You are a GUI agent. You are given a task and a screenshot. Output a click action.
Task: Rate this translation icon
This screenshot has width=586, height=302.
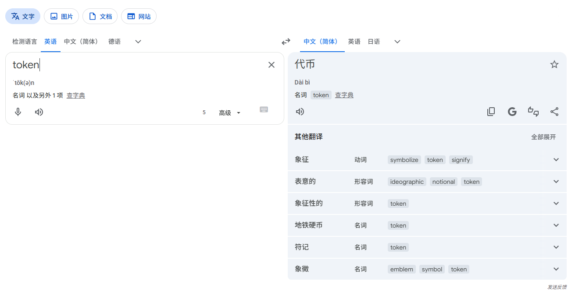(533, 112)
